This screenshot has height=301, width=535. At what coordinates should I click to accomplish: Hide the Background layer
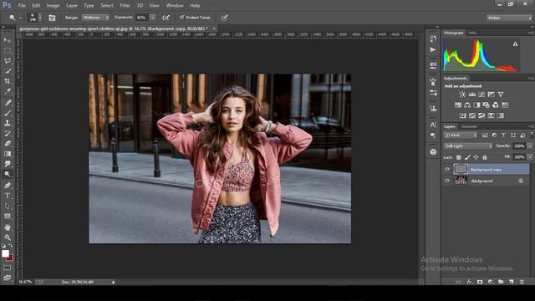click(x=447, y=181)
